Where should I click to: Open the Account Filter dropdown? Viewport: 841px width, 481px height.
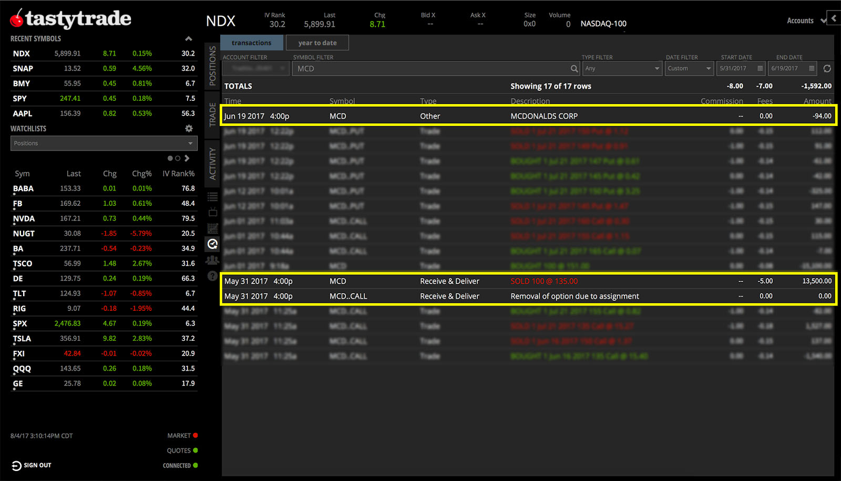point(255,68)
